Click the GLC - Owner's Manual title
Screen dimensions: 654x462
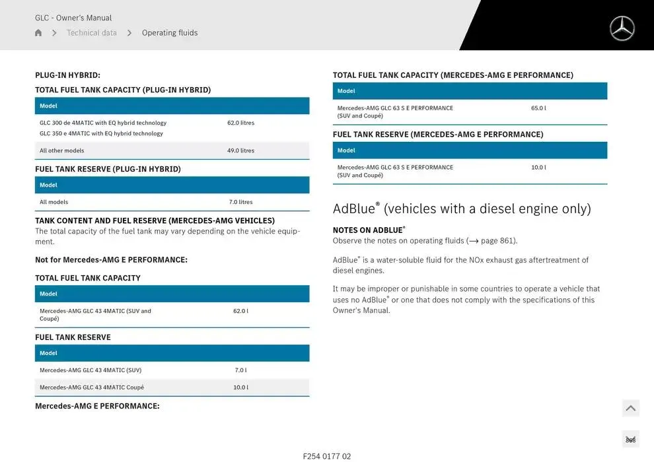(x=73, y=18)
